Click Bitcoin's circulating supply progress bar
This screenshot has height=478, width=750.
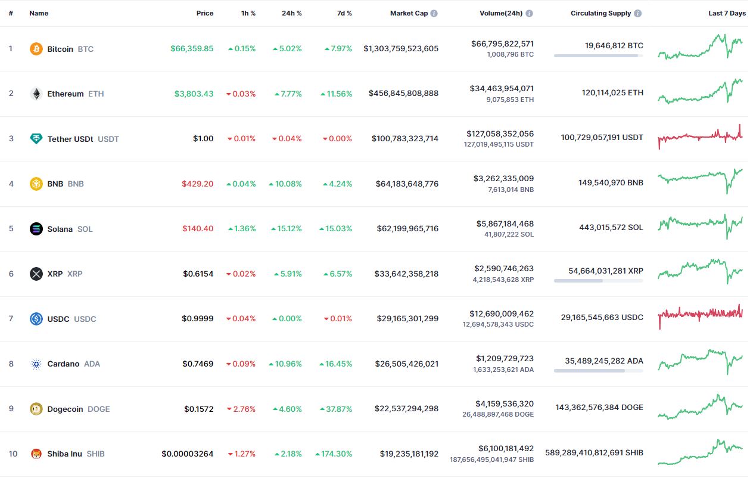point(598,56)
